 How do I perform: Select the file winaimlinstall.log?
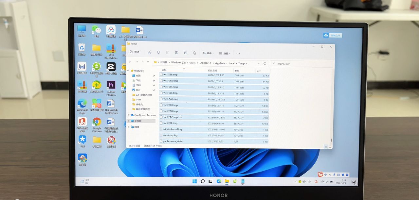click(214, 129)
